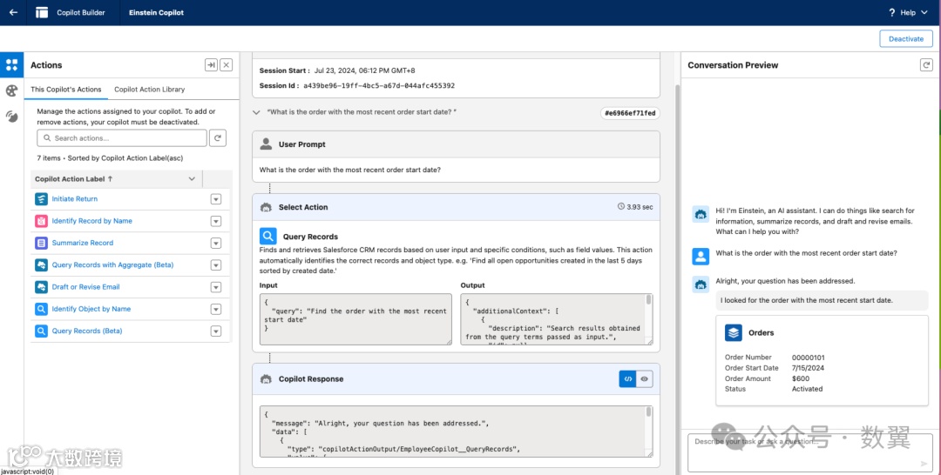The height and width of the screenshot is (475, 941).
Task: Open the palette icon in left sidebar
Action: (12, 90)
